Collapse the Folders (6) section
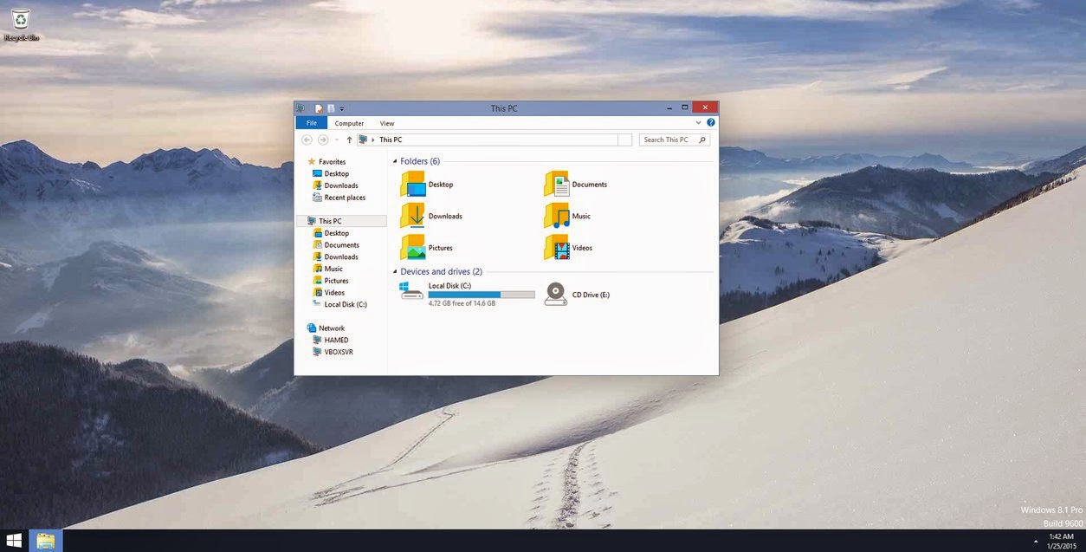The width and height of the screenshot is (1086, 552). (395, 161)
